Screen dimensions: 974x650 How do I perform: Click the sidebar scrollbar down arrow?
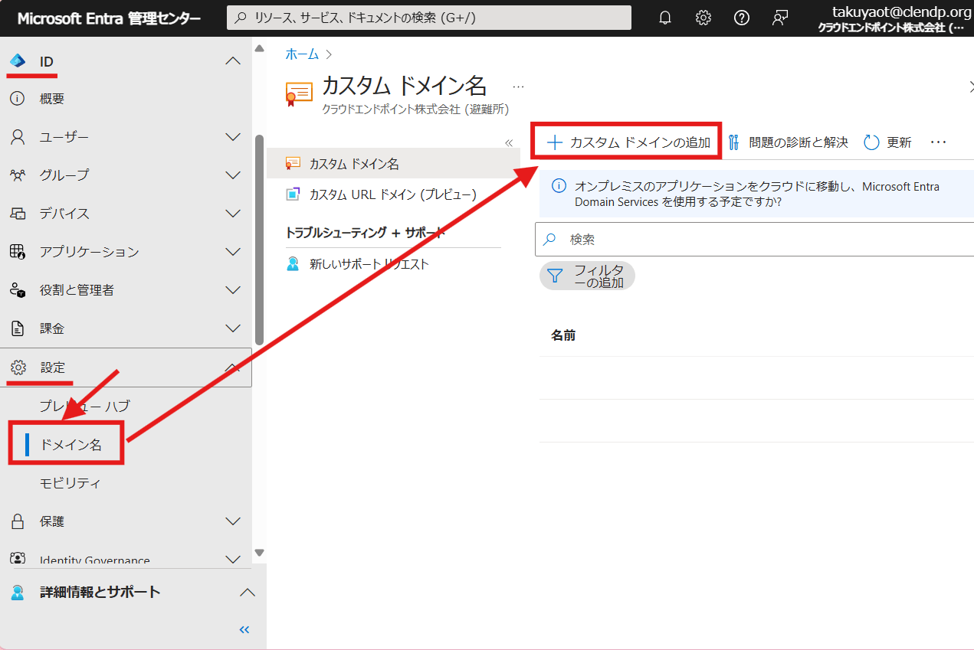tap(259, 553)
